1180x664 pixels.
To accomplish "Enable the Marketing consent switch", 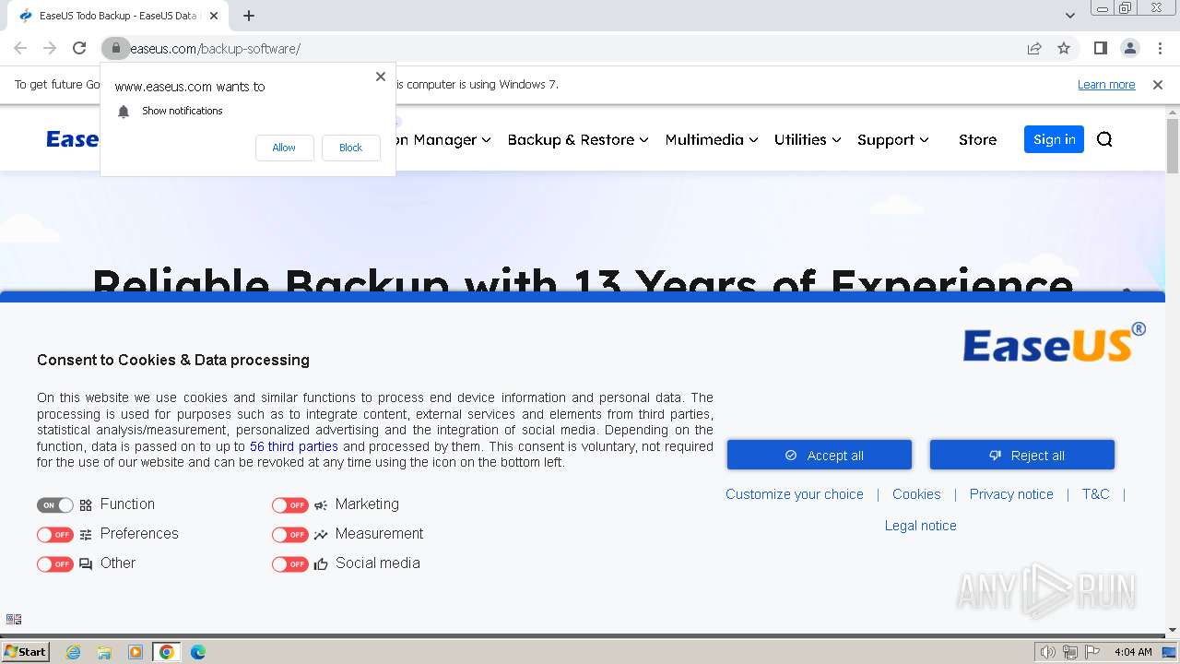I will [x=290, y=505].
